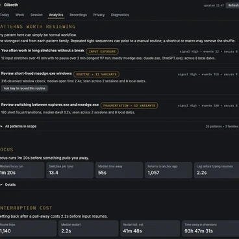
Task: Click the Median time away 55s card
Action: pyautogui.click(x=120, y=170)
